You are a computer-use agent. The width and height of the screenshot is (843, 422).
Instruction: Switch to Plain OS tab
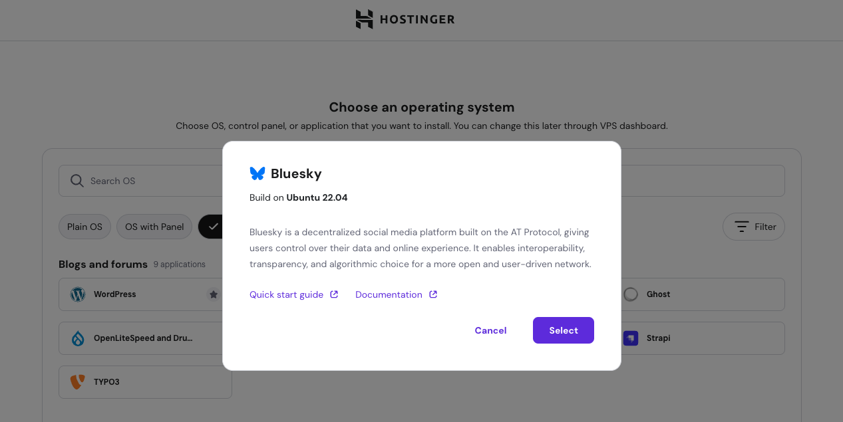point(85,227)
